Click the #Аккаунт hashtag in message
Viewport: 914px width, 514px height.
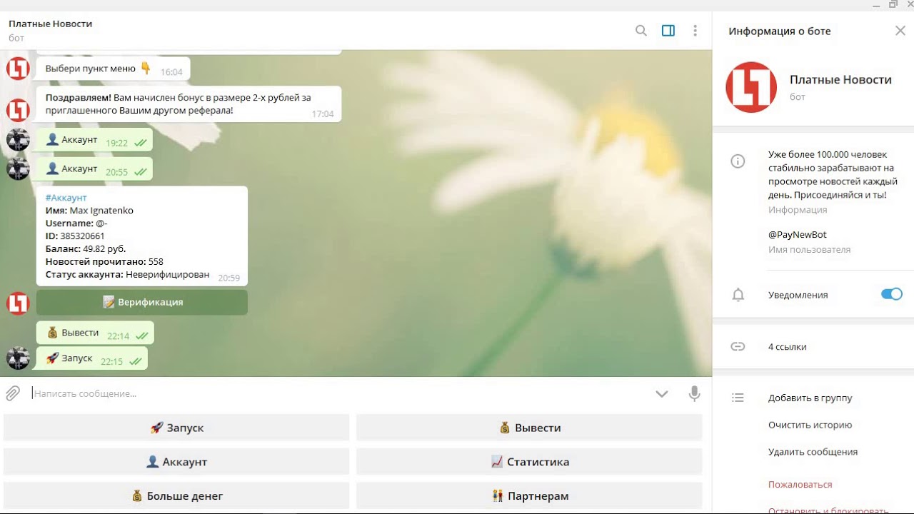66,198
